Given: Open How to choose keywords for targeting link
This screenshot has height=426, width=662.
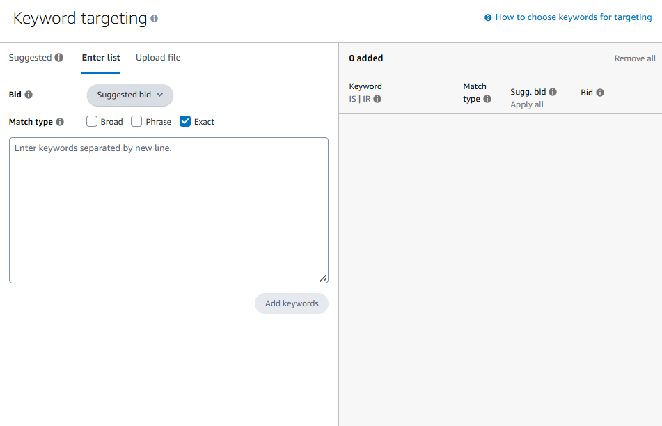Looking at the screenshot, I should pos(573,17).
